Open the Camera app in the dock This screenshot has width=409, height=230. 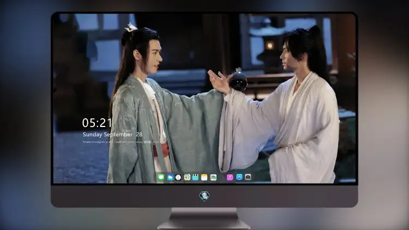click(x=248, y=177)
